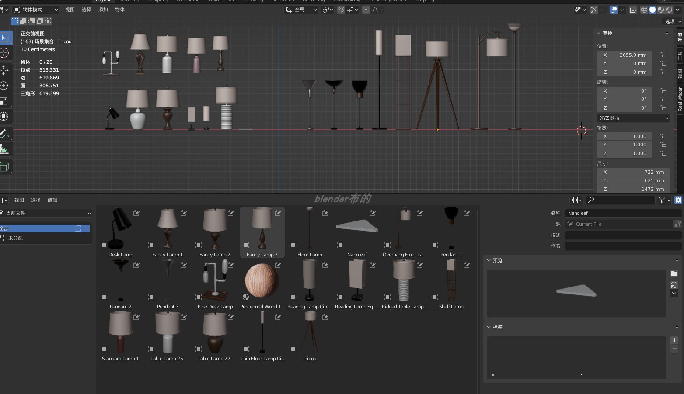This screenshot has height=394, width=684.
Task: Load custom preview image folder icon
Action: [x=674, y=274]
